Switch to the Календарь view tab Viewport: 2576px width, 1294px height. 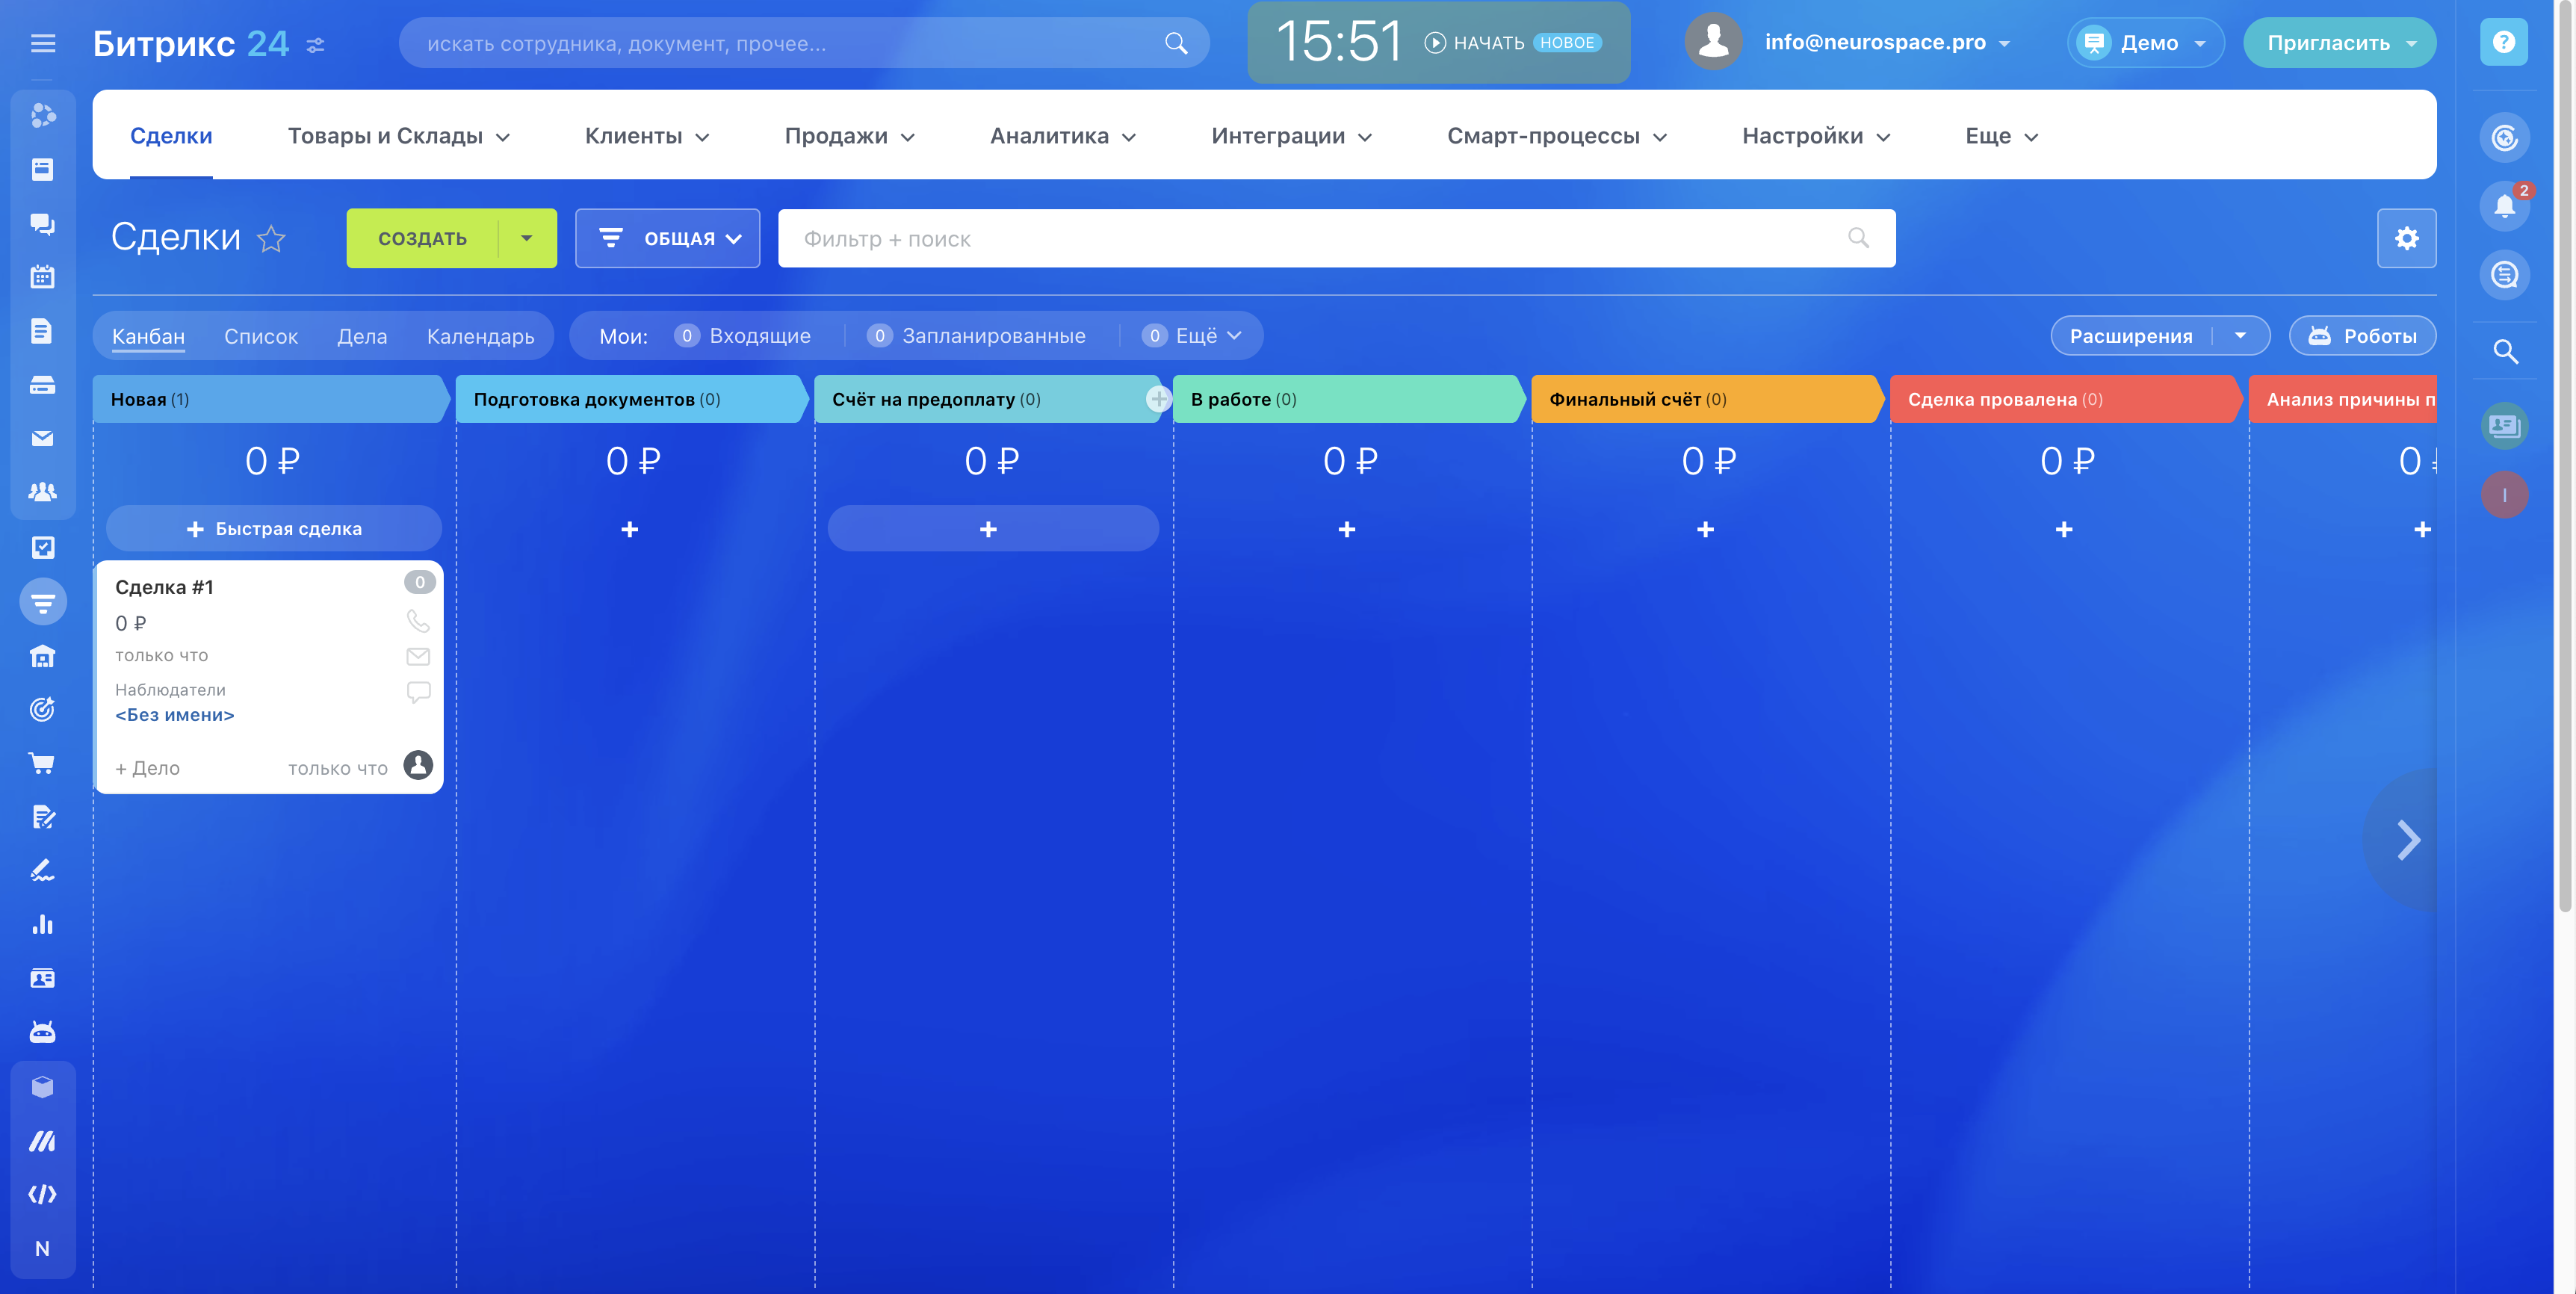[x=480, y=336]
